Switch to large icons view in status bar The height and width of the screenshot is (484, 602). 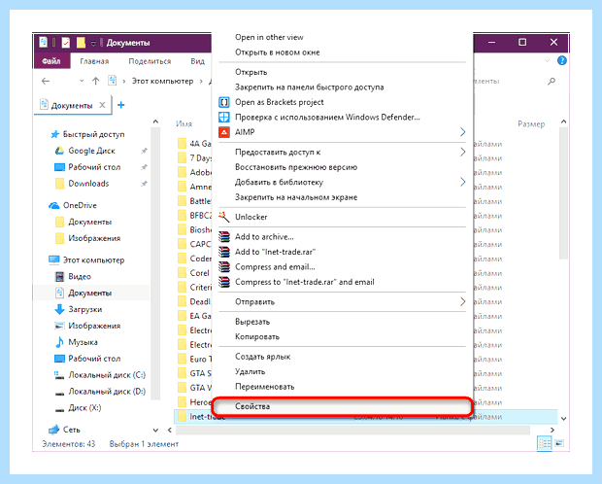tap(559, 443)
